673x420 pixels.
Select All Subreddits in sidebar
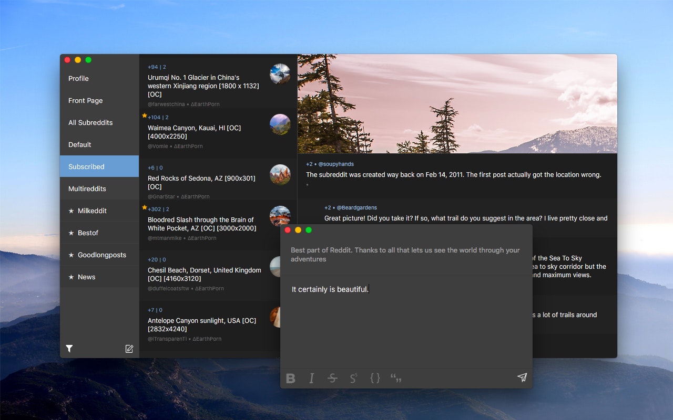point(99,122)
